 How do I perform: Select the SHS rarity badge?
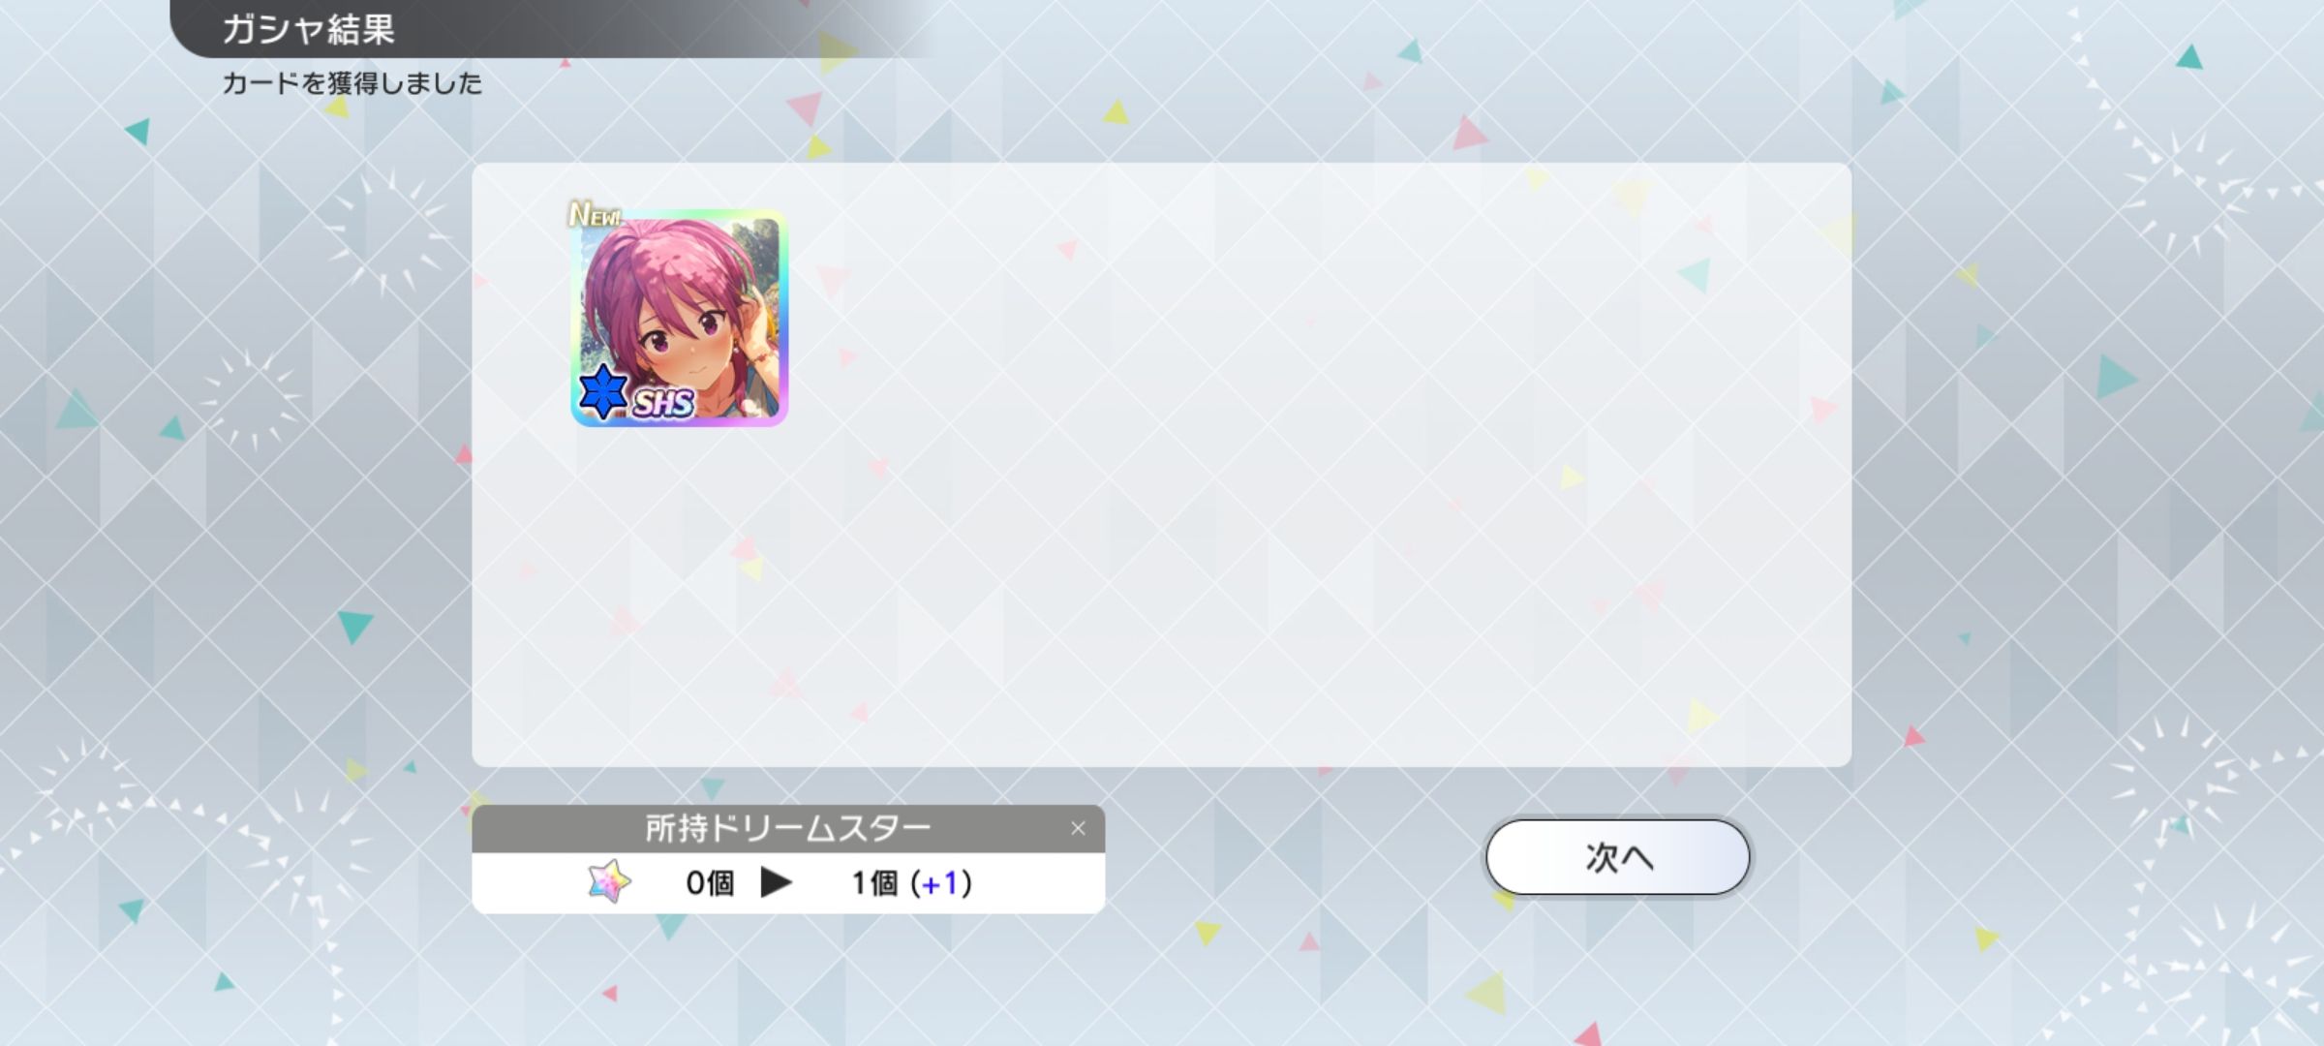(x=663, y=402)
